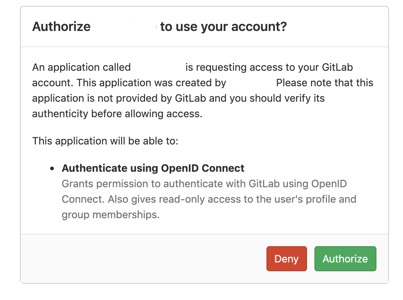Click the "Grants permission to authenticate" description line

click(204, 184)
